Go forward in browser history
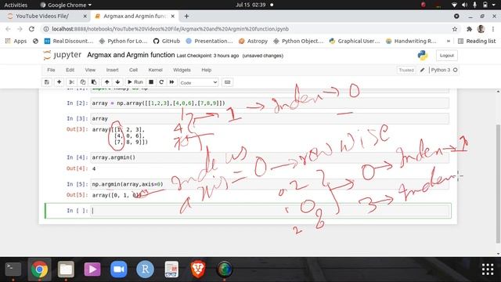This screenshot has width=501, height=282. pos(20,29)
